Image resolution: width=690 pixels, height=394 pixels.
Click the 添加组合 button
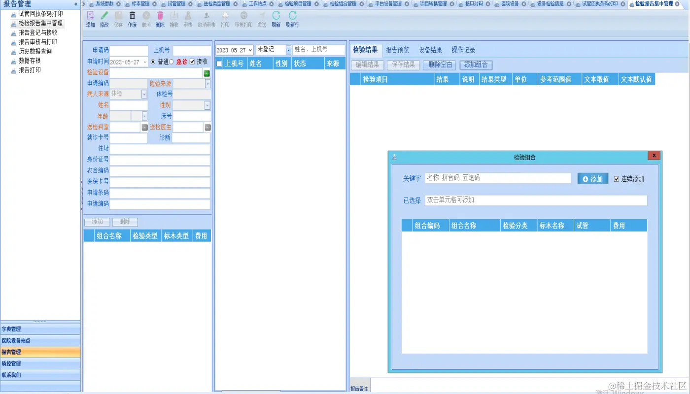476,65
